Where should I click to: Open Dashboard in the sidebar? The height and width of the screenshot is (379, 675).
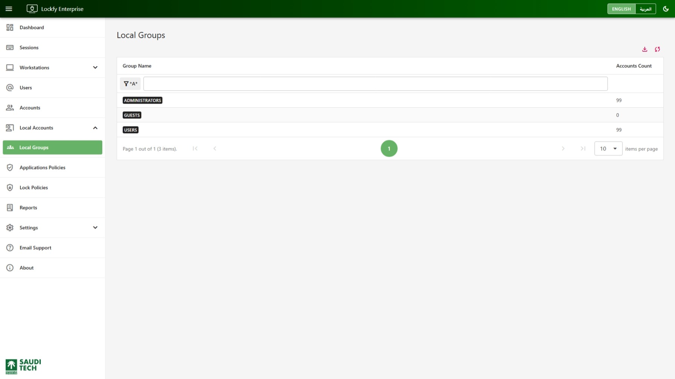[52, 28]
